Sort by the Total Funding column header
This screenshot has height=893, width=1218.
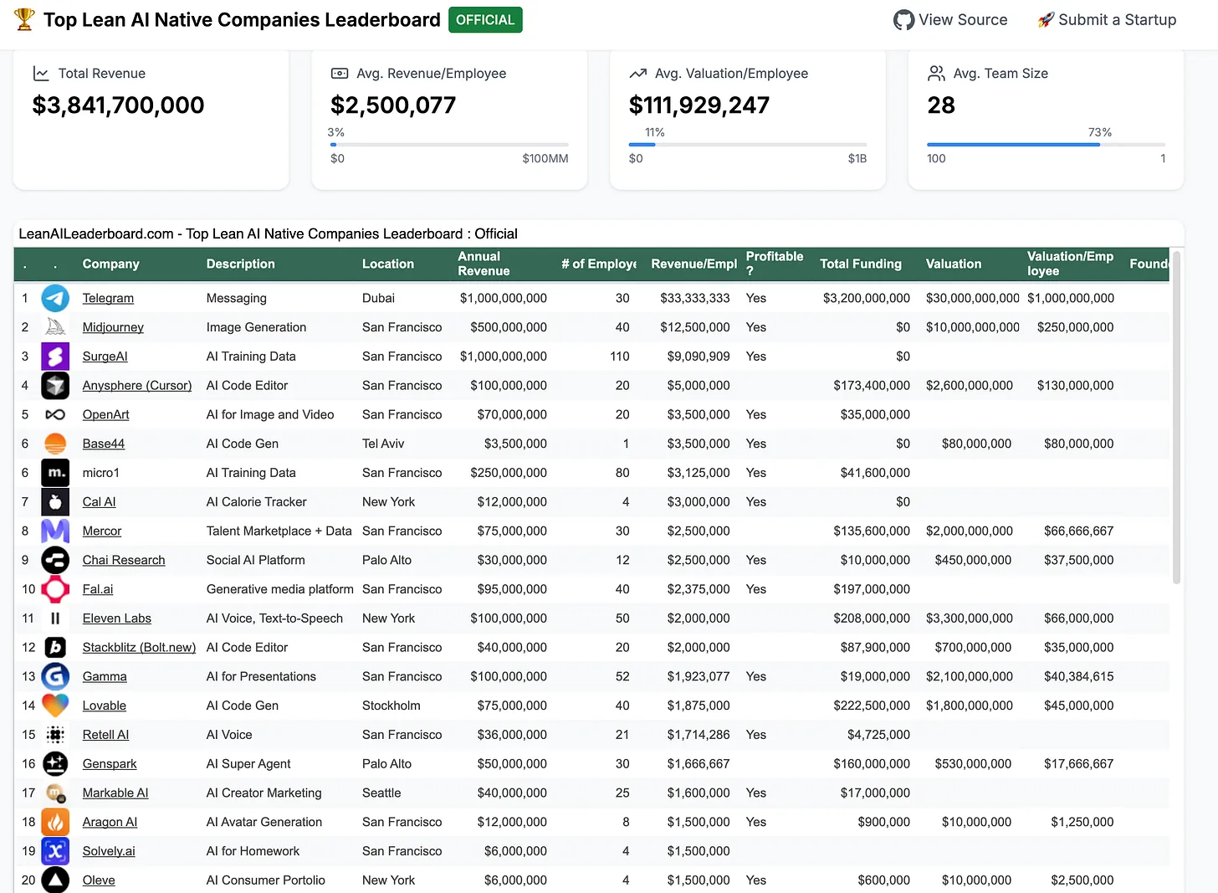coord(861,264)
